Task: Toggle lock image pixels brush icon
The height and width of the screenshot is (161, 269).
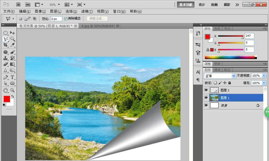Action: [x=220, y=83]
